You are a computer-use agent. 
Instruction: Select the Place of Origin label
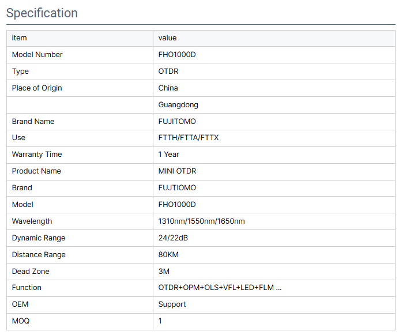37,88
